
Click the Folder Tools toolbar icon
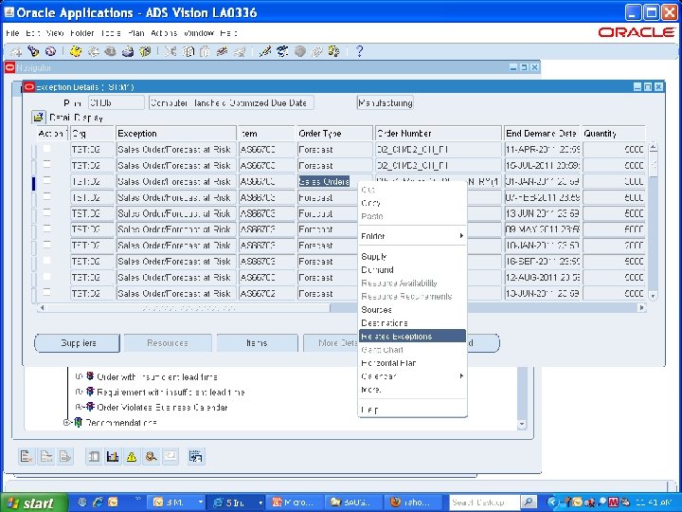pos(333,52)
